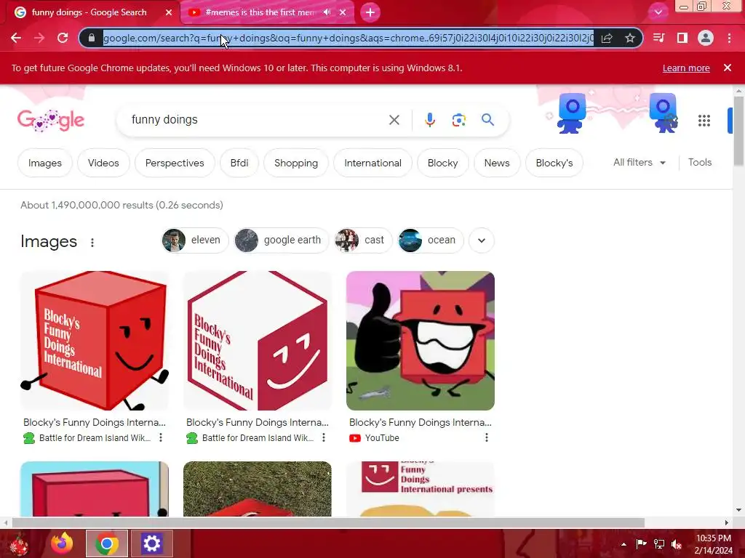Show hidden system tray icons
The width and height of the screenshot is (745, 558).
point(624,544)
